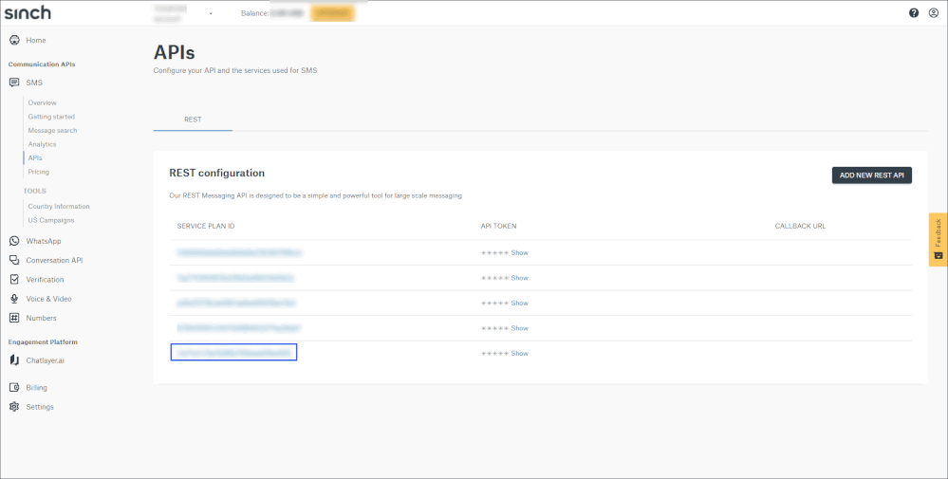Open US Campaigns tool
948x479 pixels.
[x=51, y=220]
